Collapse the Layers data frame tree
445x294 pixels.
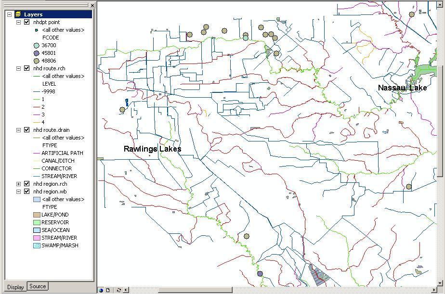10,14
